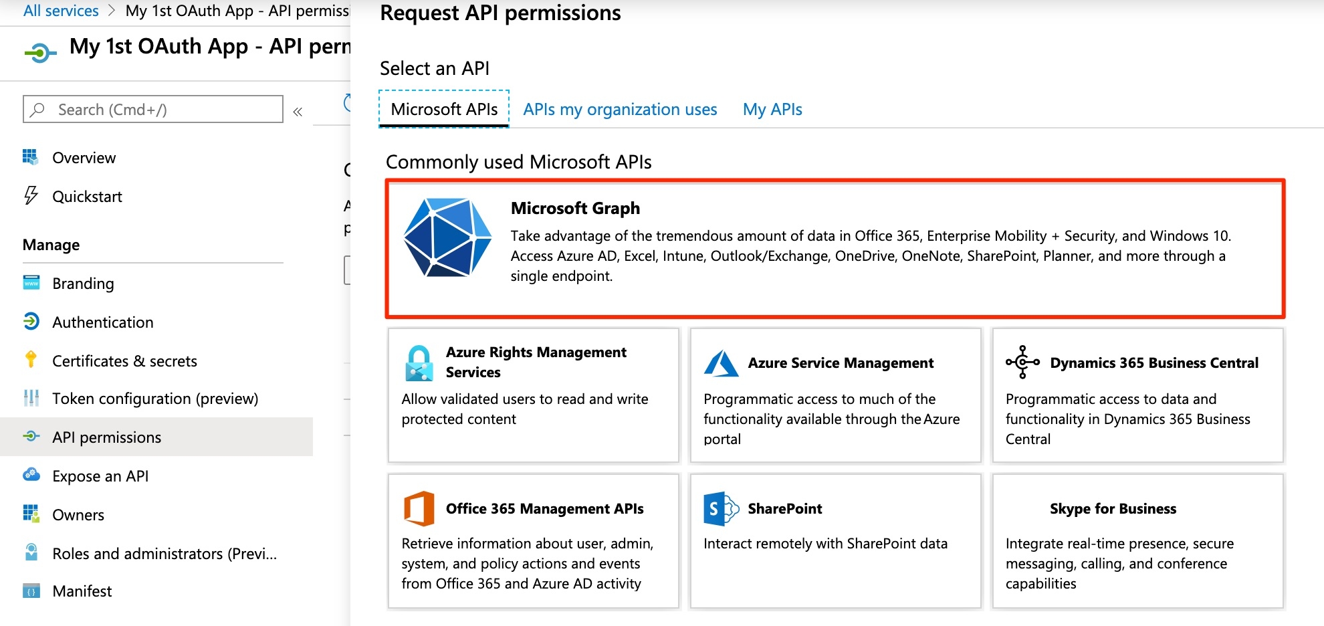Click the Quickstart lightning bolt icon
The image size is (1324, 626).
(x=31, y=196)
